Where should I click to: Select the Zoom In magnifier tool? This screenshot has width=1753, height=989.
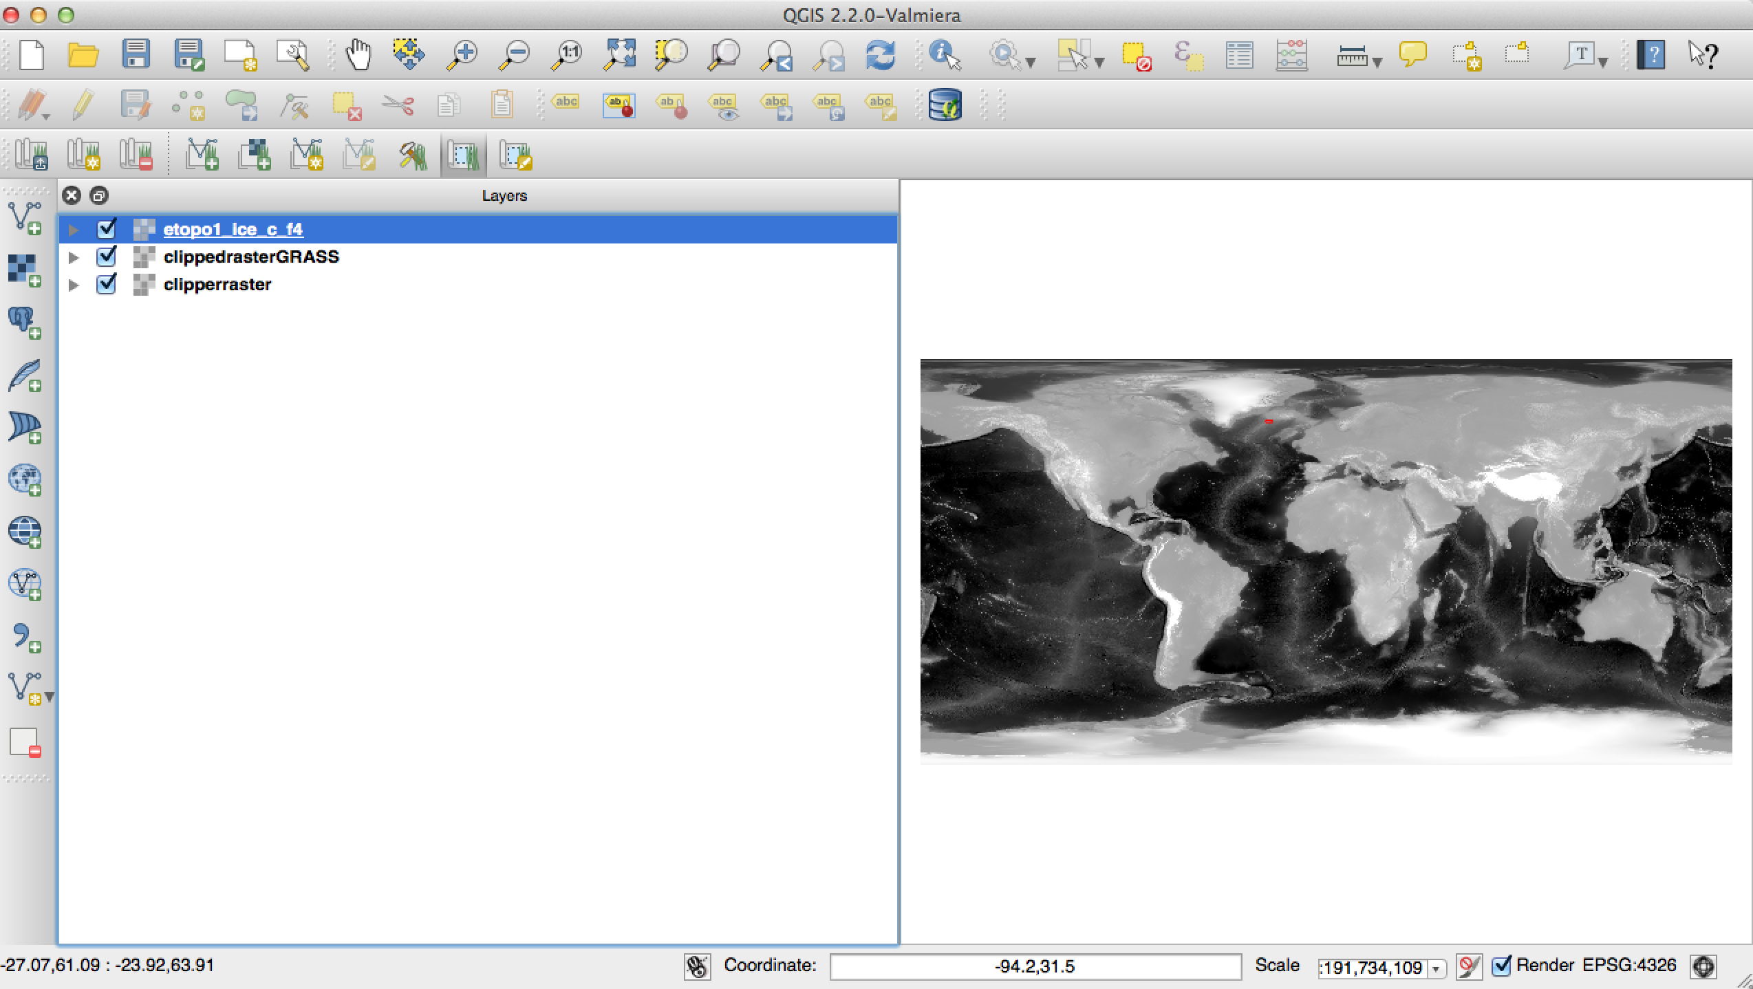click(x=462, y=54)
